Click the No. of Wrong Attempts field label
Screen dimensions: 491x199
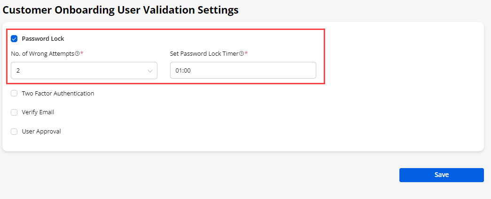click(x=42, y=54)
